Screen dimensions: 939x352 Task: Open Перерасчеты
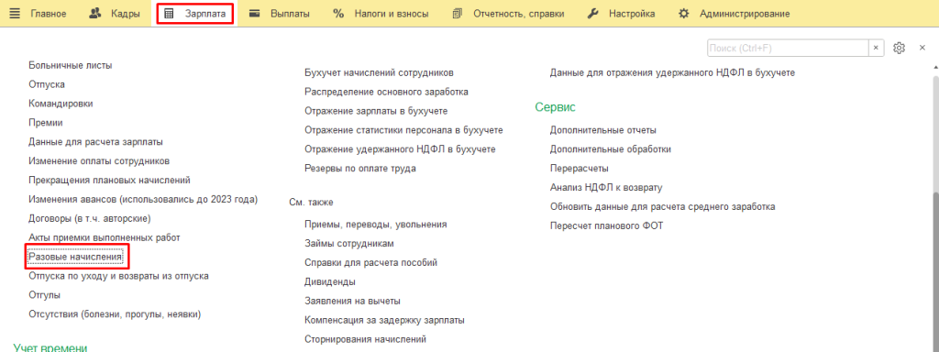(x=580, y=169)
